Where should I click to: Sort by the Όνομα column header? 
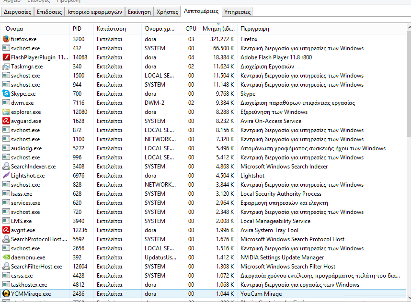tap(35, 29)
